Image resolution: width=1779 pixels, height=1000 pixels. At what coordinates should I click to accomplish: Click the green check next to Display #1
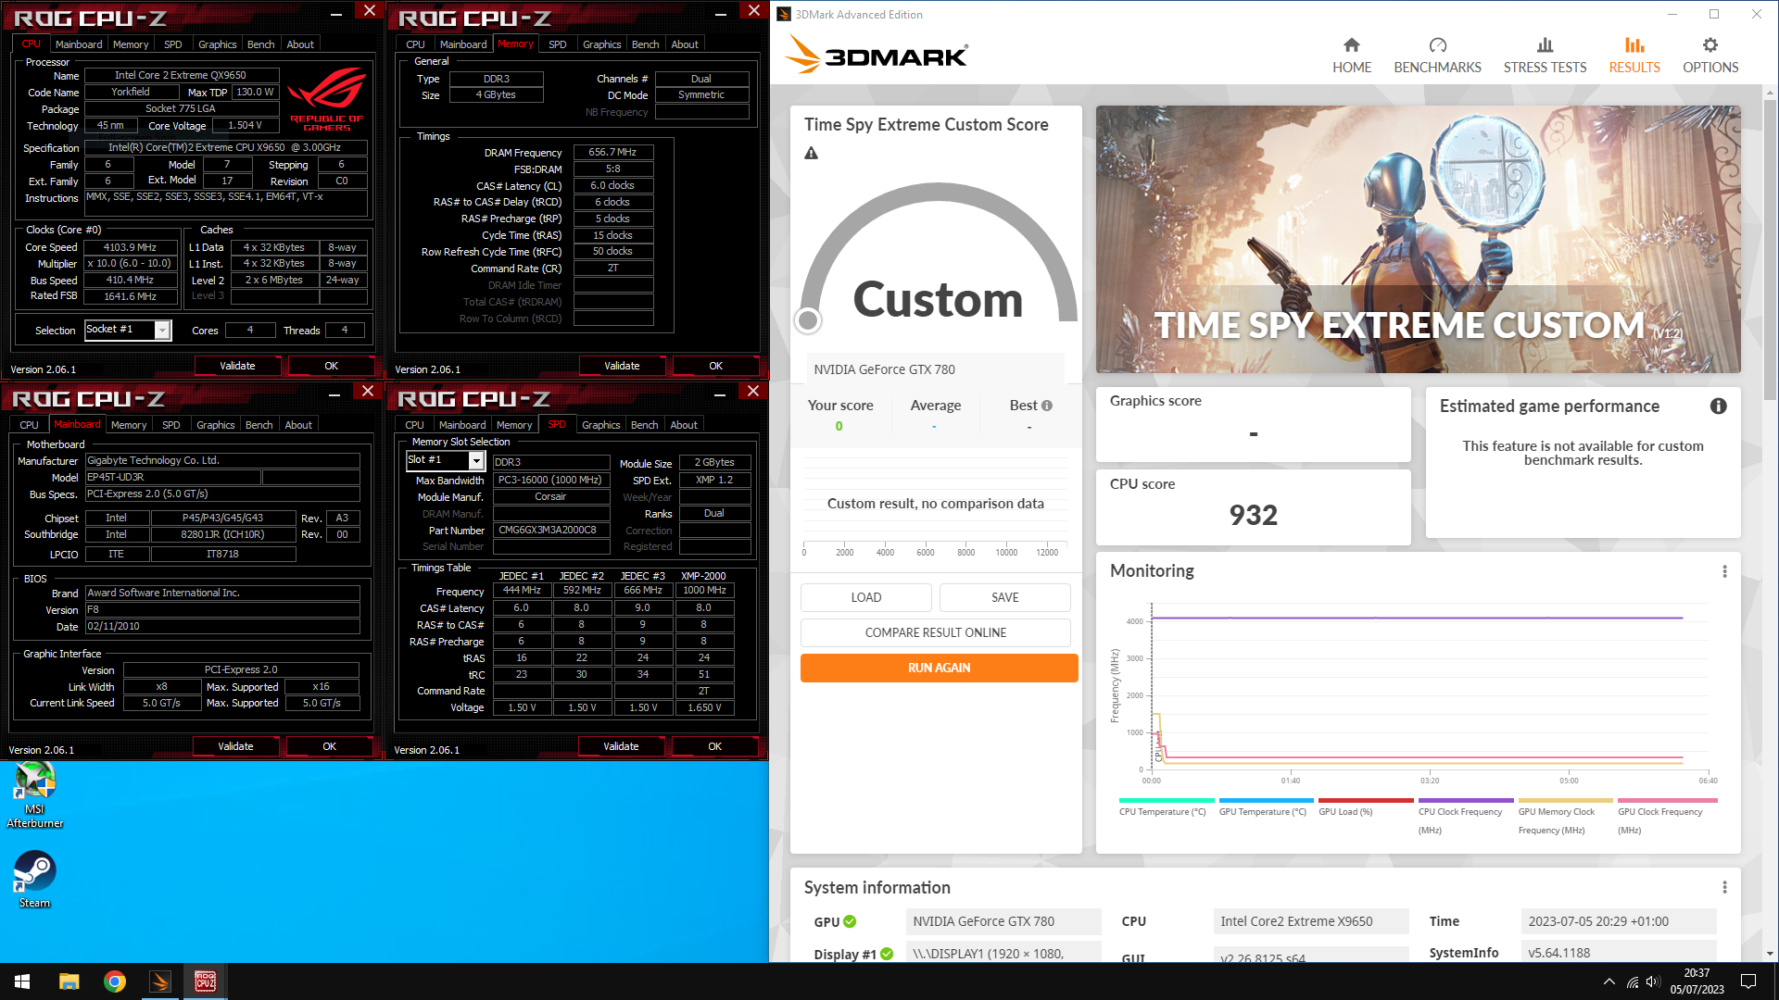(887, 954)
